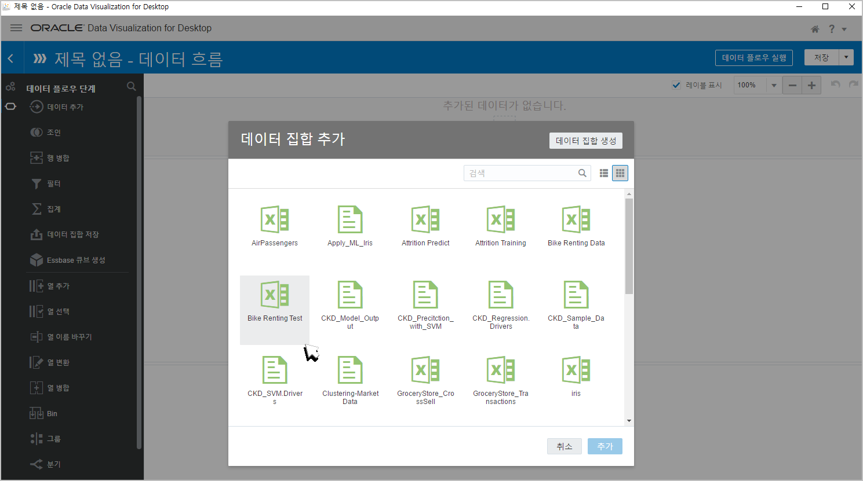Select the data flow steps panel icon
Screen dimensions: 863x481
10,107
